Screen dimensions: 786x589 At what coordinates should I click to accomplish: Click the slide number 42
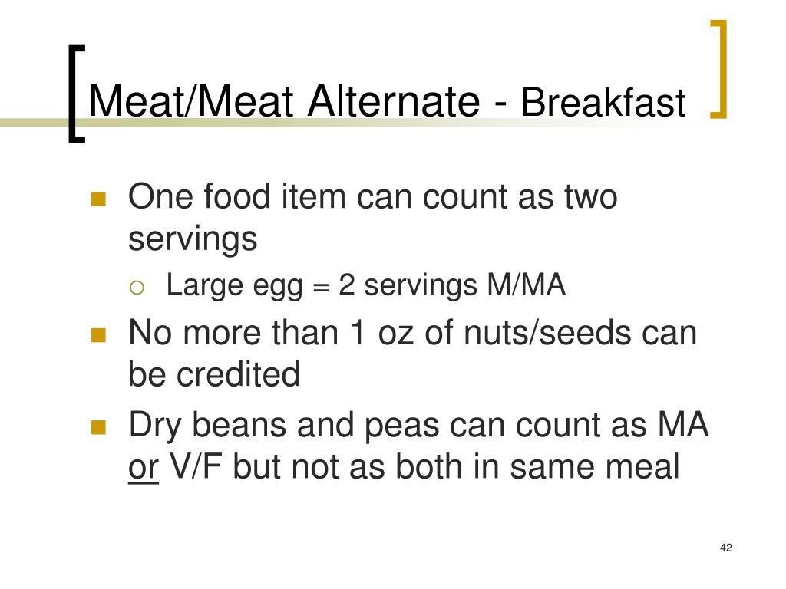726,548
